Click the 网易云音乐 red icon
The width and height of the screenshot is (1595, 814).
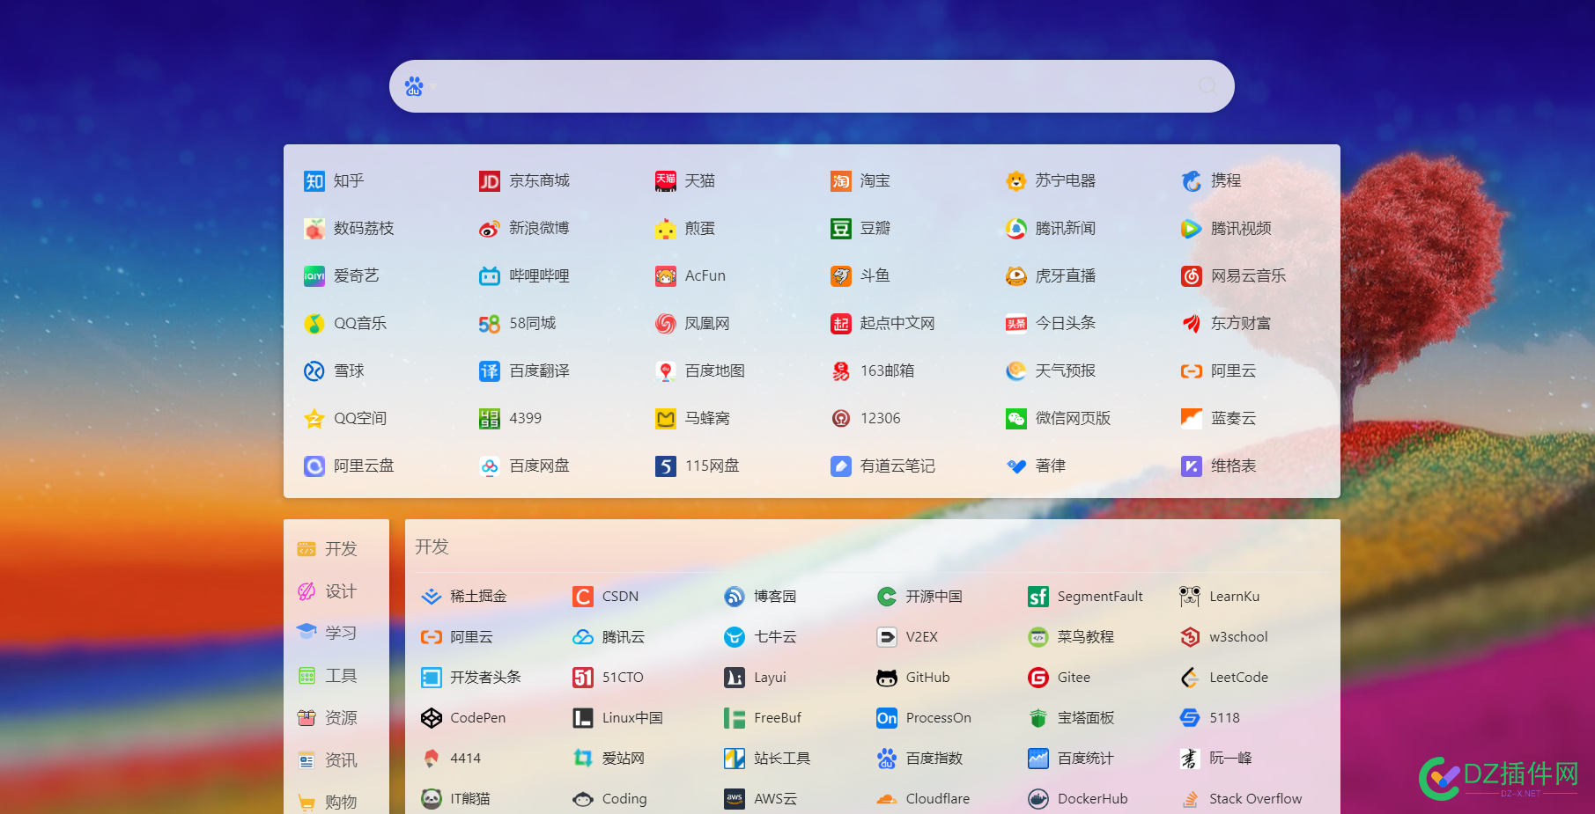click(1192, 276)
